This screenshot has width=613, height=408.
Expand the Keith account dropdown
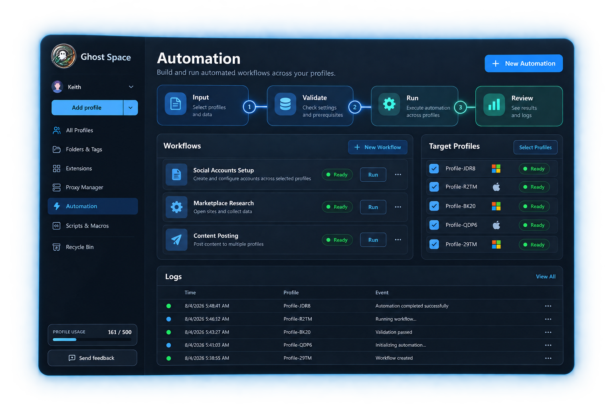(x=131, y=87)
